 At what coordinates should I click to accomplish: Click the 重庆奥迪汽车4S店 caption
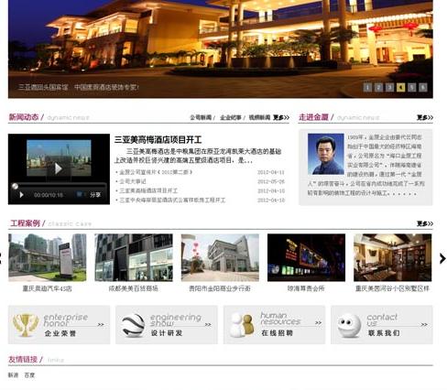(48, 288)
